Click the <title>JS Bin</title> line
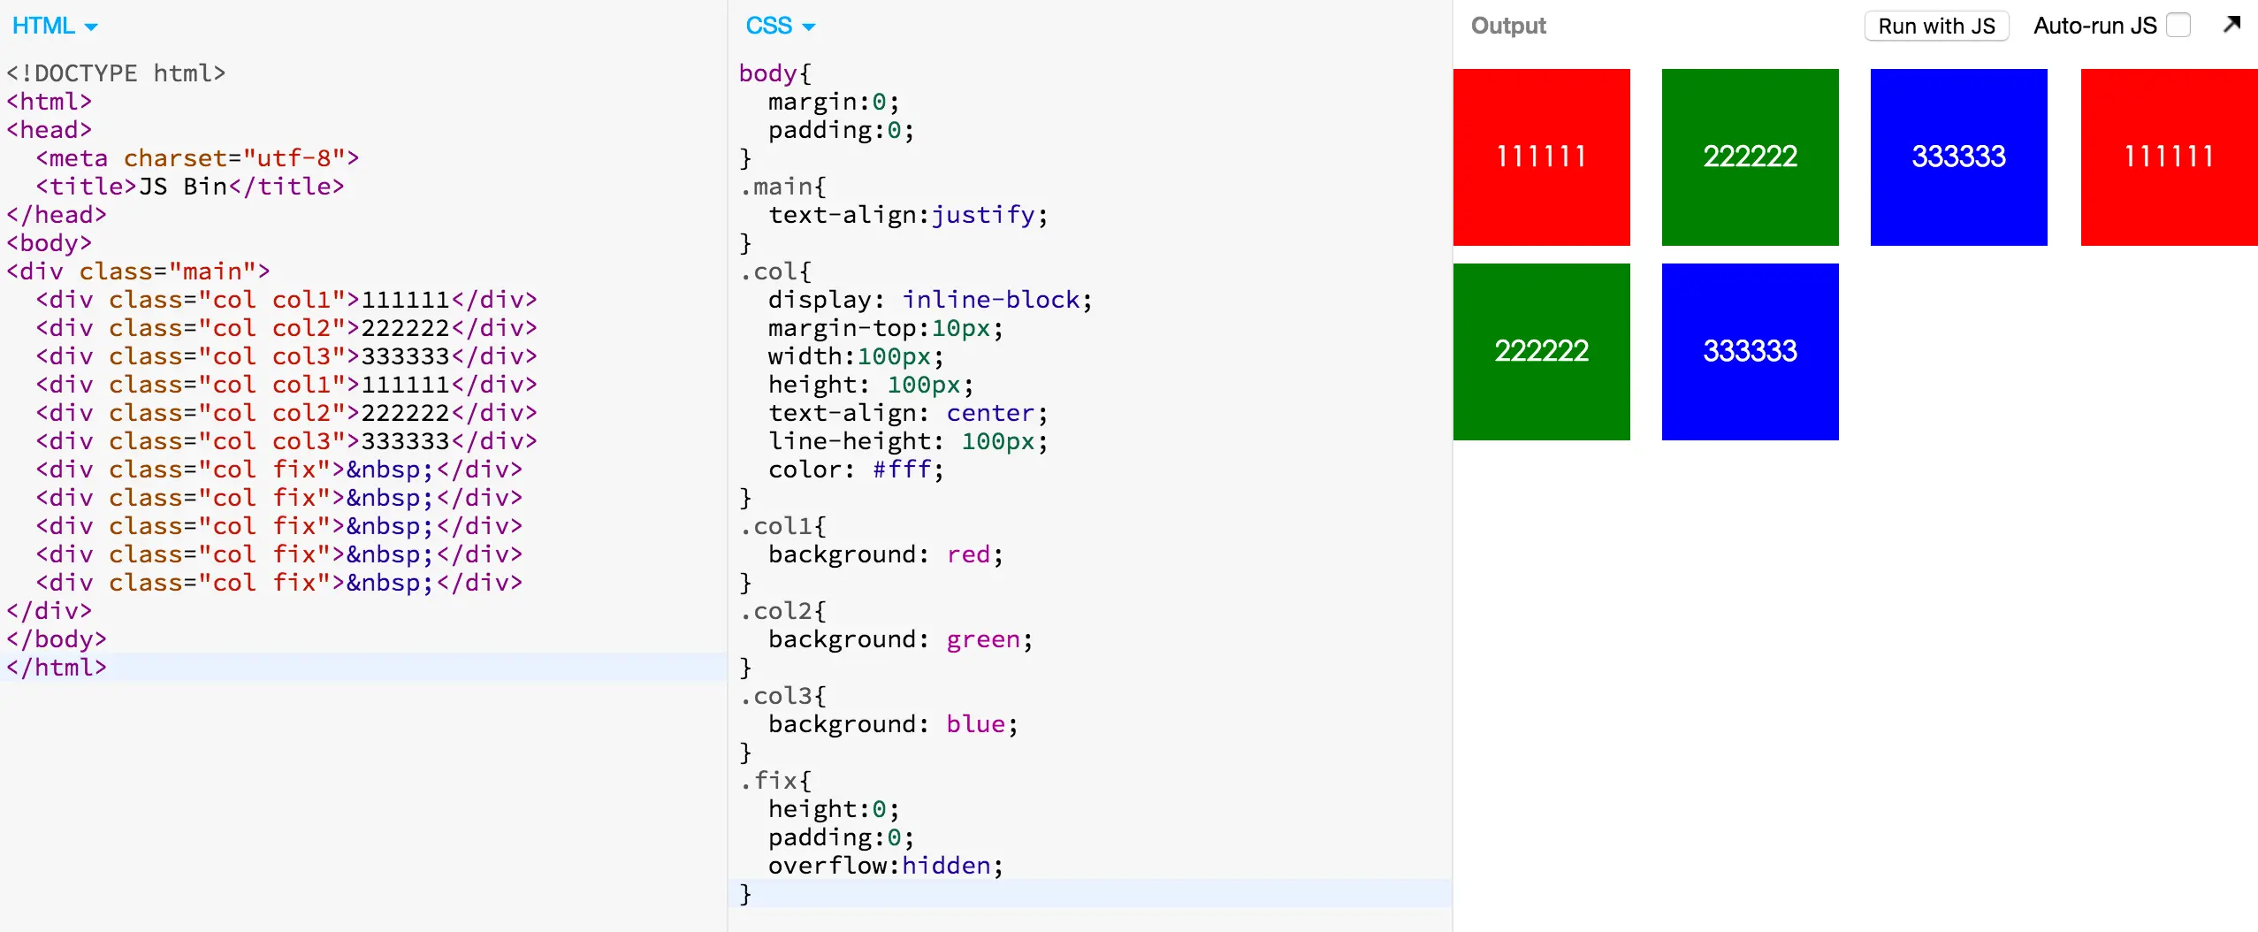The image size is (2258, 932). pos(190,187)
